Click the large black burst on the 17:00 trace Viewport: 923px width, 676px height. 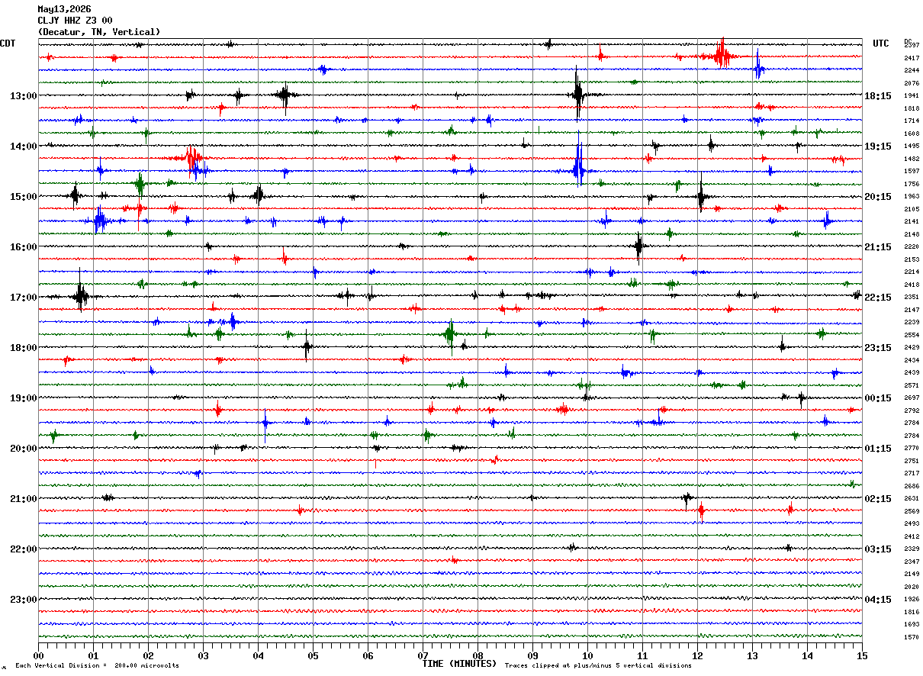(81, 295)
